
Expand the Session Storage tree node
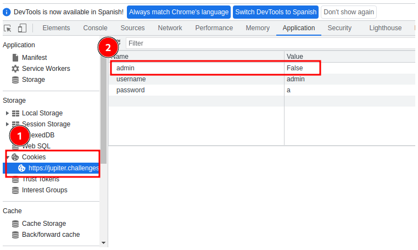click(7, 124)
